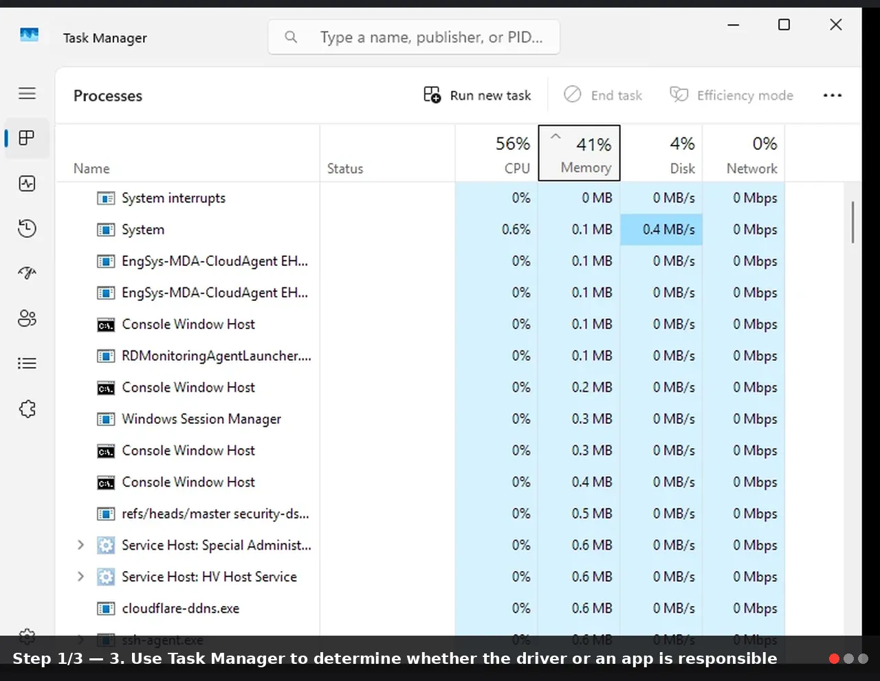Image resolution: width=880 pixels, height=681 pixels.
Task: Click the vertical scrollbar thumb of process list
Action: pyautogui.click(x=852, y=222)
